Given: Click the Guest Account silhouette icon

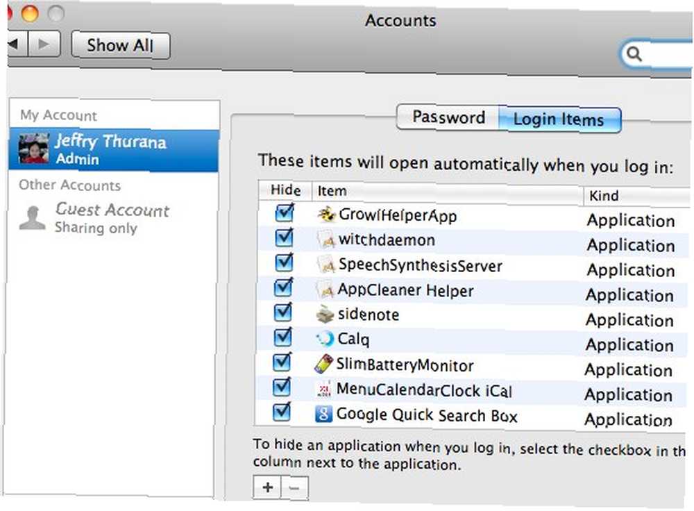Looking at the screenshot, I should (x=33, y=218).
